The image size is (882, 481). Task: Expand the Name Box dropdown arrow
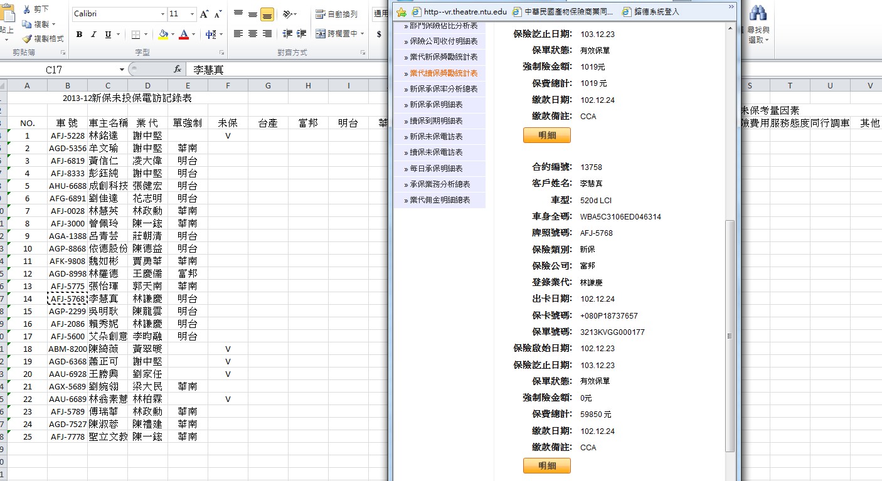click(122, 70)
